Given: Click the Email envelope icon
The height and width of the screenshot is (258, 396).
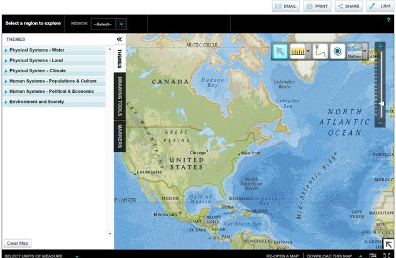Looking at the screenshot, I should click(x=278, y=6).
